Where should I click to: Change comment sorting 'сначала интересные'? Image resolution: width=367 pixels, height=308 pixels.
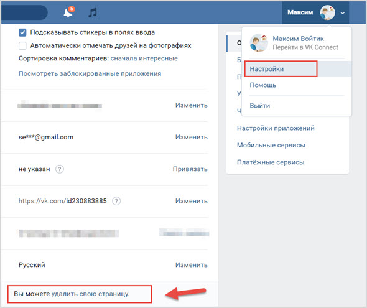144,58
